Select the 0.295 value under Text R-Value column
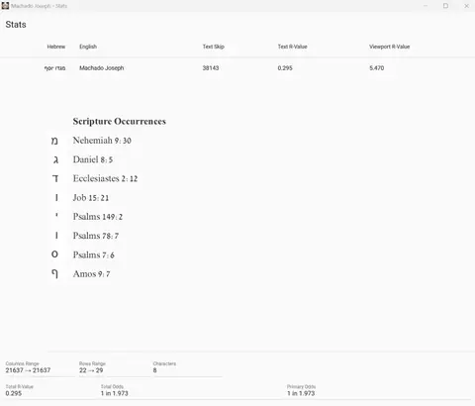The width and height of the screenshot is (475, 406). 285,68
